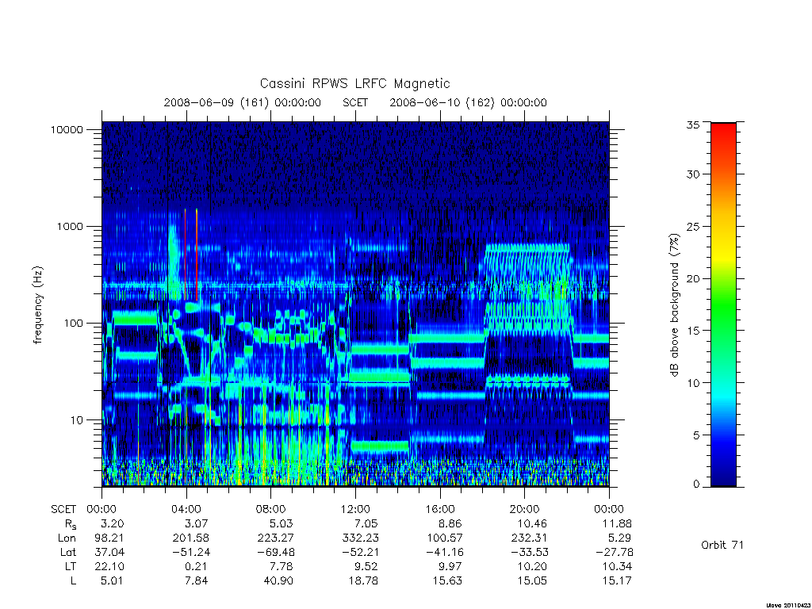The image size is (812, 609).
Task: Click the striped emission block near 20:00
Action: pyautogui.click(x=528, y=290)
